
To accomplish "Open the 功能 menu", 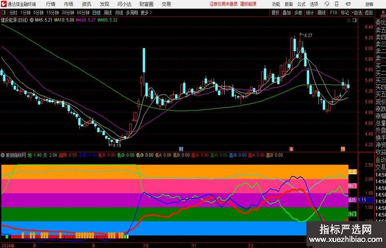I will tap(276, 4).
